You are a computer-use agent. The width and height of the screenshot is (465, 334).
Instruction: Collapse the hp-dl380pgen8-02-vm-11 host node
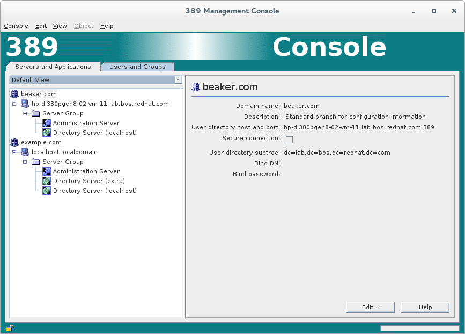tap(14, 104)
